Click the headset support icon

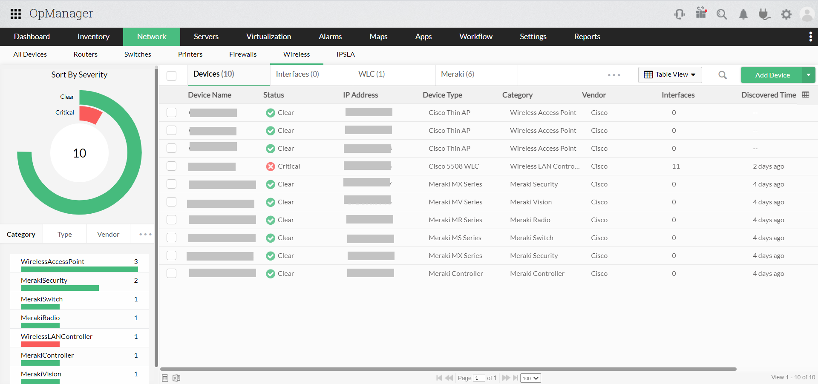679,14
